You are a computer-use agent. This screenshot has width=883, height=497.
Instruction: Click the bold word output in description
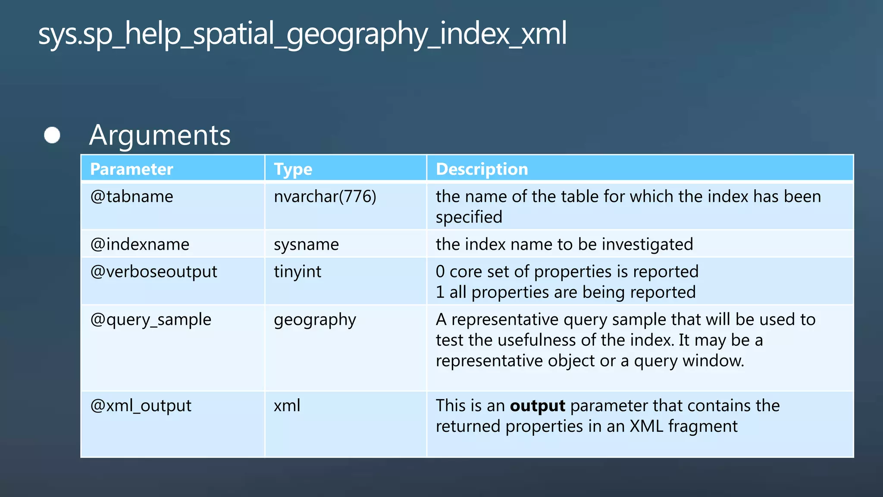[537, 406]
